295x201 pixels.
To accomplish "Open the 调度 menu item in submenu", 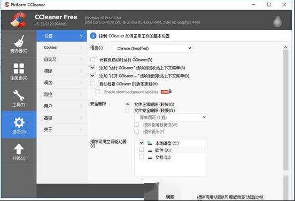I will [x=61, y=83].
